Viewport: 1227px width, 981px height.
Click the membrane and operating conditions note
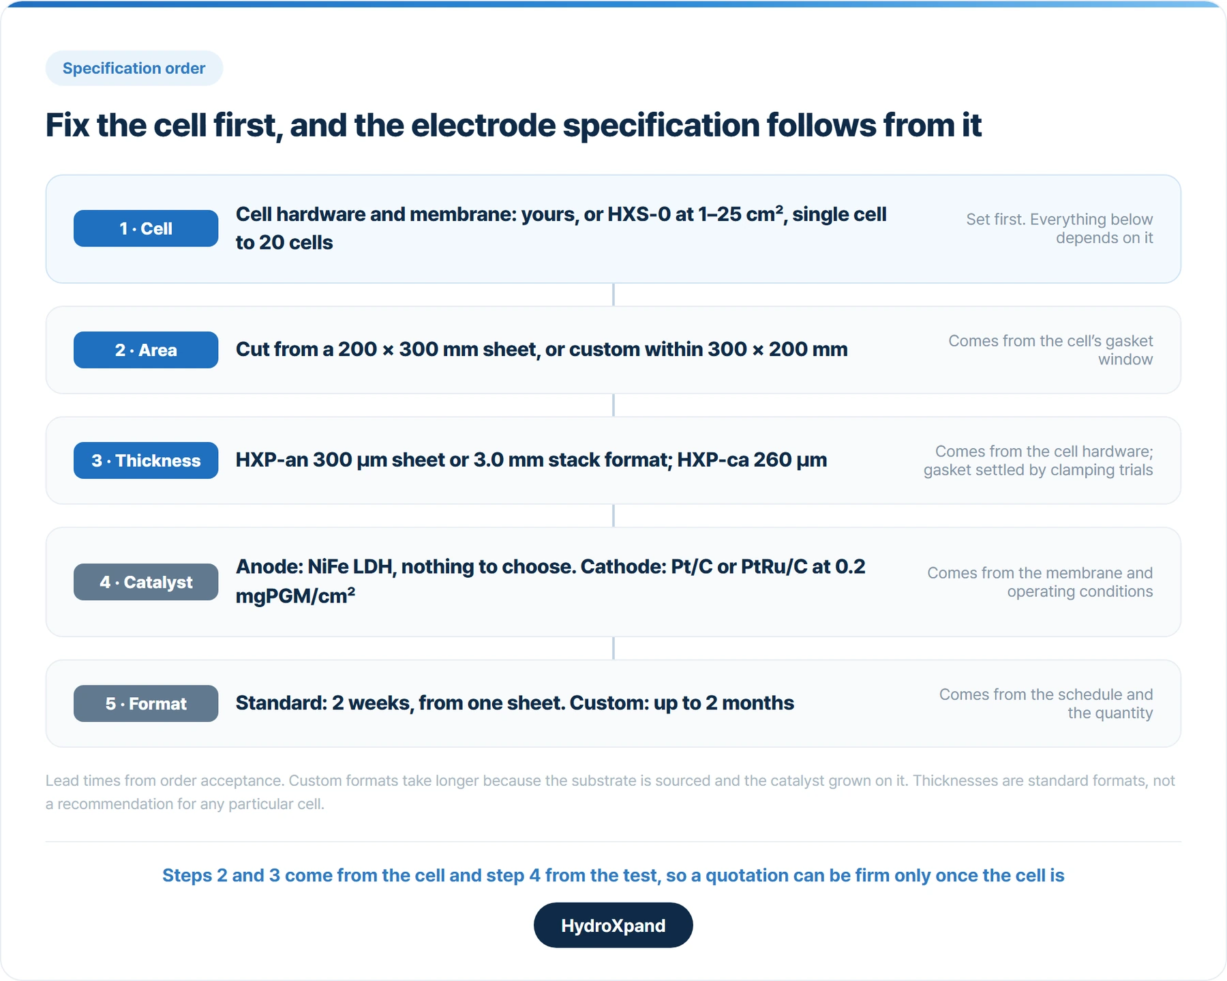click(1040, 582)
